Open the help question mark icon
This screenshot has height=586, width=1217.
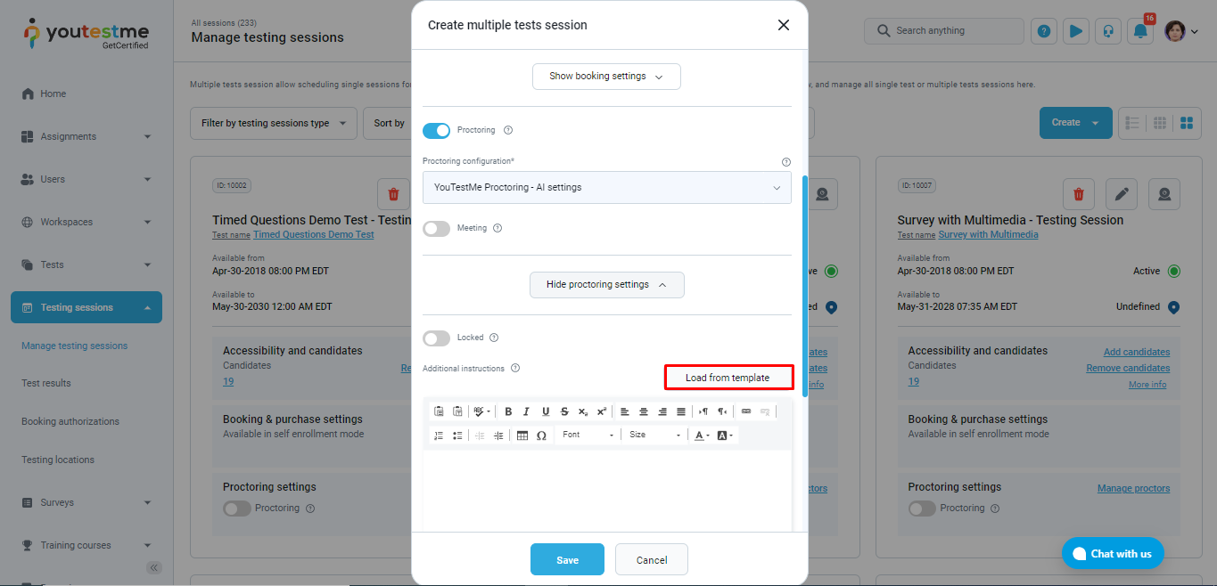click(1044, 31)
